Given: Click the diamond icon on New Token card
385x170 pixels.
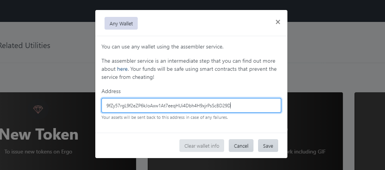Looking at the screenshot, I should click(x=38, y=110).
